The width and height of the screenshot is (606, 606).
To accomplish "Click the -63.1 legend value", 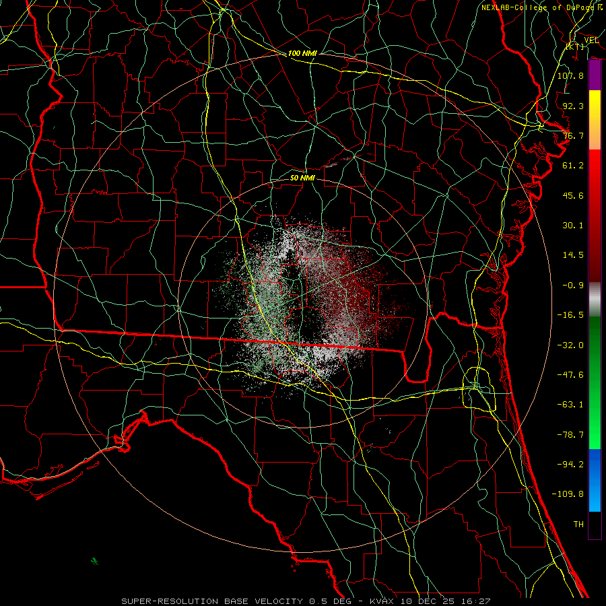I will point(570,405).
